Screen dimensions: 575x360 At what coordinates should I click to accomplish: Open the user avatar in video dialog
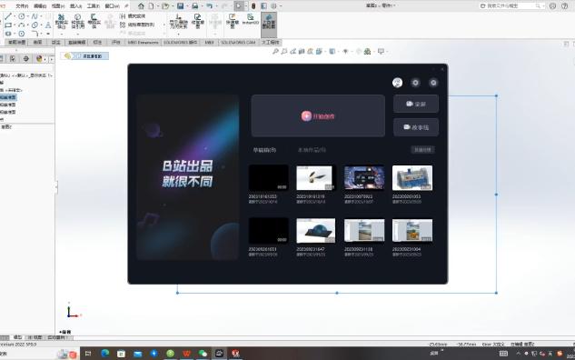[x=397, y=83]
